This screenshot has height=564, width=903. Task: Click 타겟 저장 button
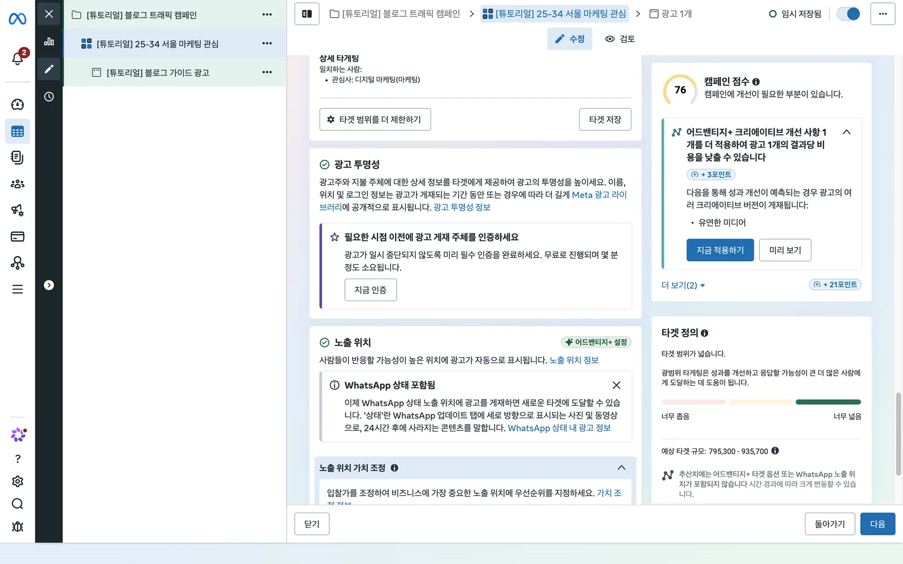[605, 120]
